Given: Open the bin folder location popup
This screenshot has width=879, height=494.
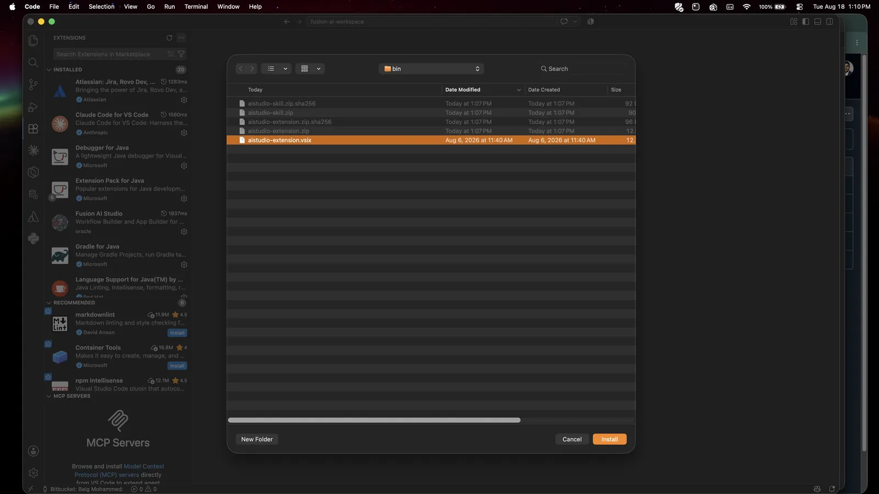Looking at the screenshot, I should click(x=431, y=69).
